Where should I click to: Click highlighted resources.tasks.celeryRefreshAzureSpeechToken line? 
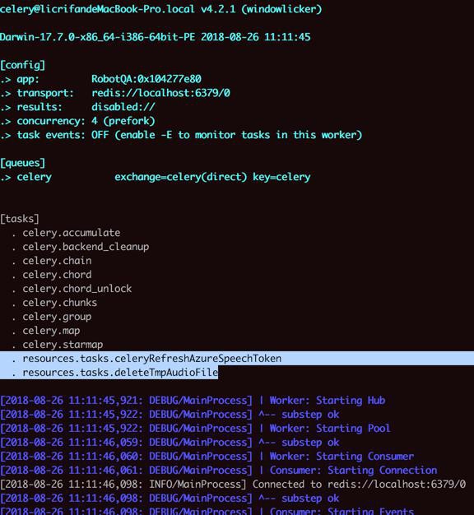(237, 359)
